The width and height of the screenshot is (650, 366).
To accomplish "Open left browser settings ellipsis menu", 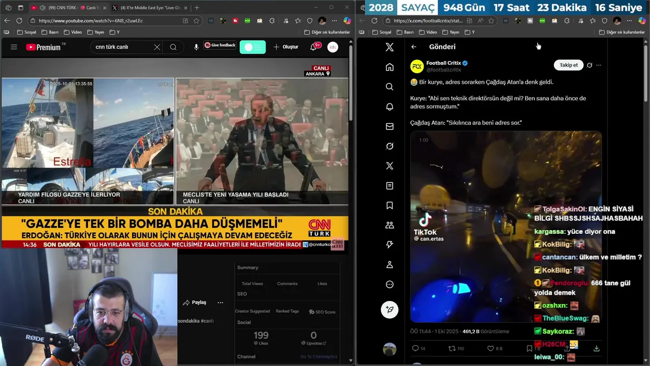I will 335,20.
